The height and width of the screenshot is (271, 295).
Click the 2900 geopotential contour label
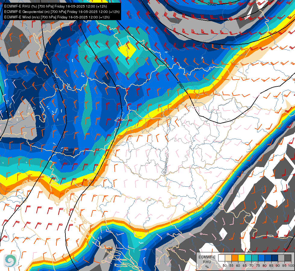(x=212, y=4)
